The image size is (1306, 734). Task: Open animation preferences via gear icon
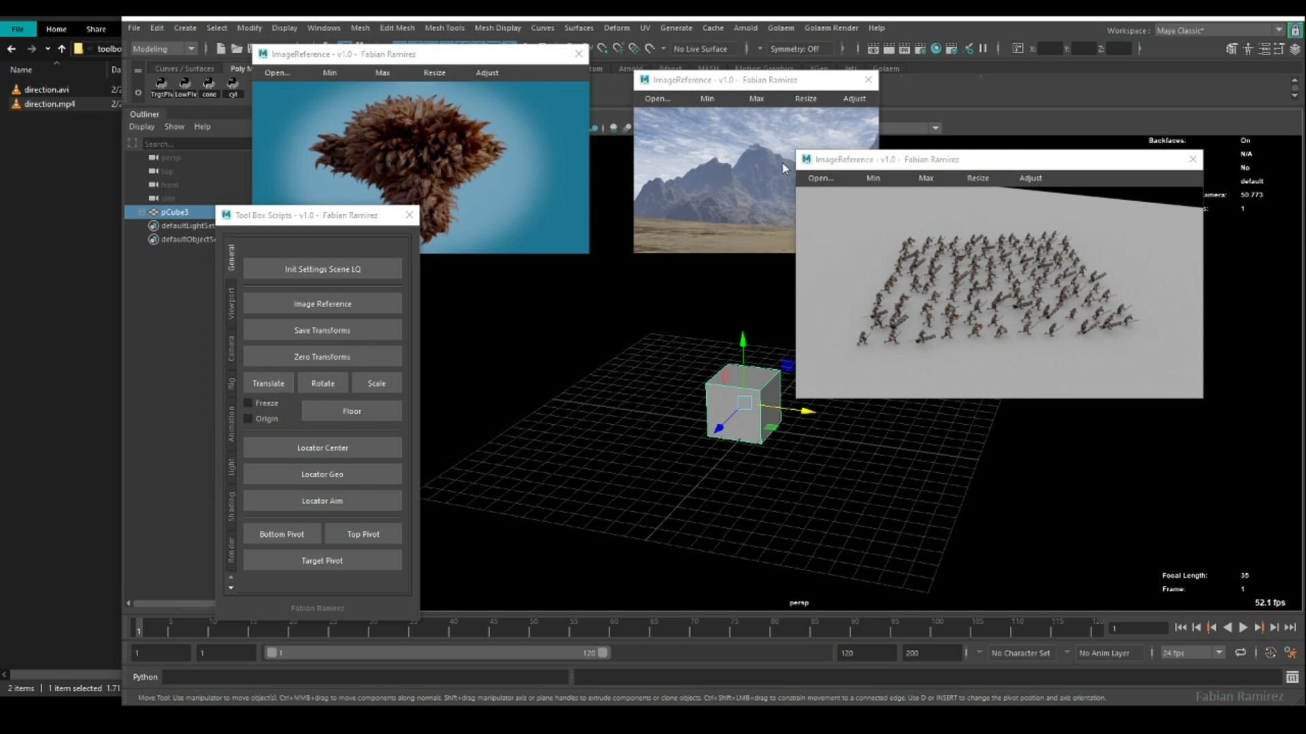pyautogui.click(x=1290, y=652)
